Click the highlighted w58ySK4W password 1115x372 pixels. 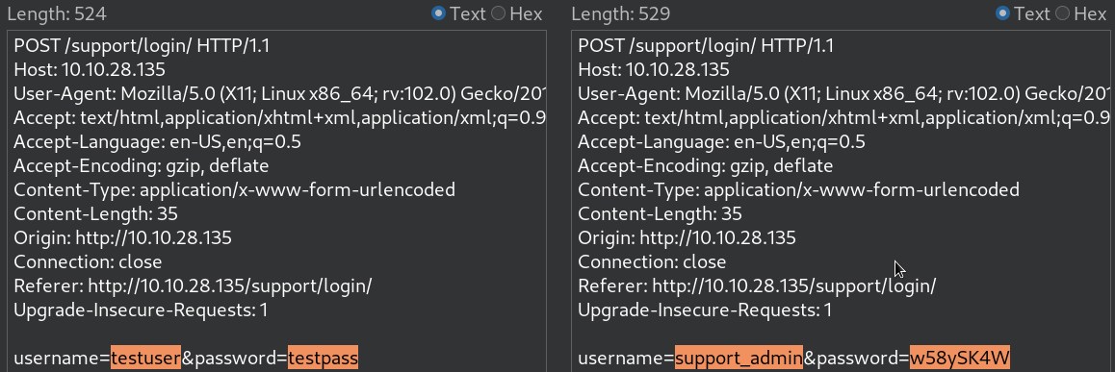pyautogui.click(x=959, y=359)
